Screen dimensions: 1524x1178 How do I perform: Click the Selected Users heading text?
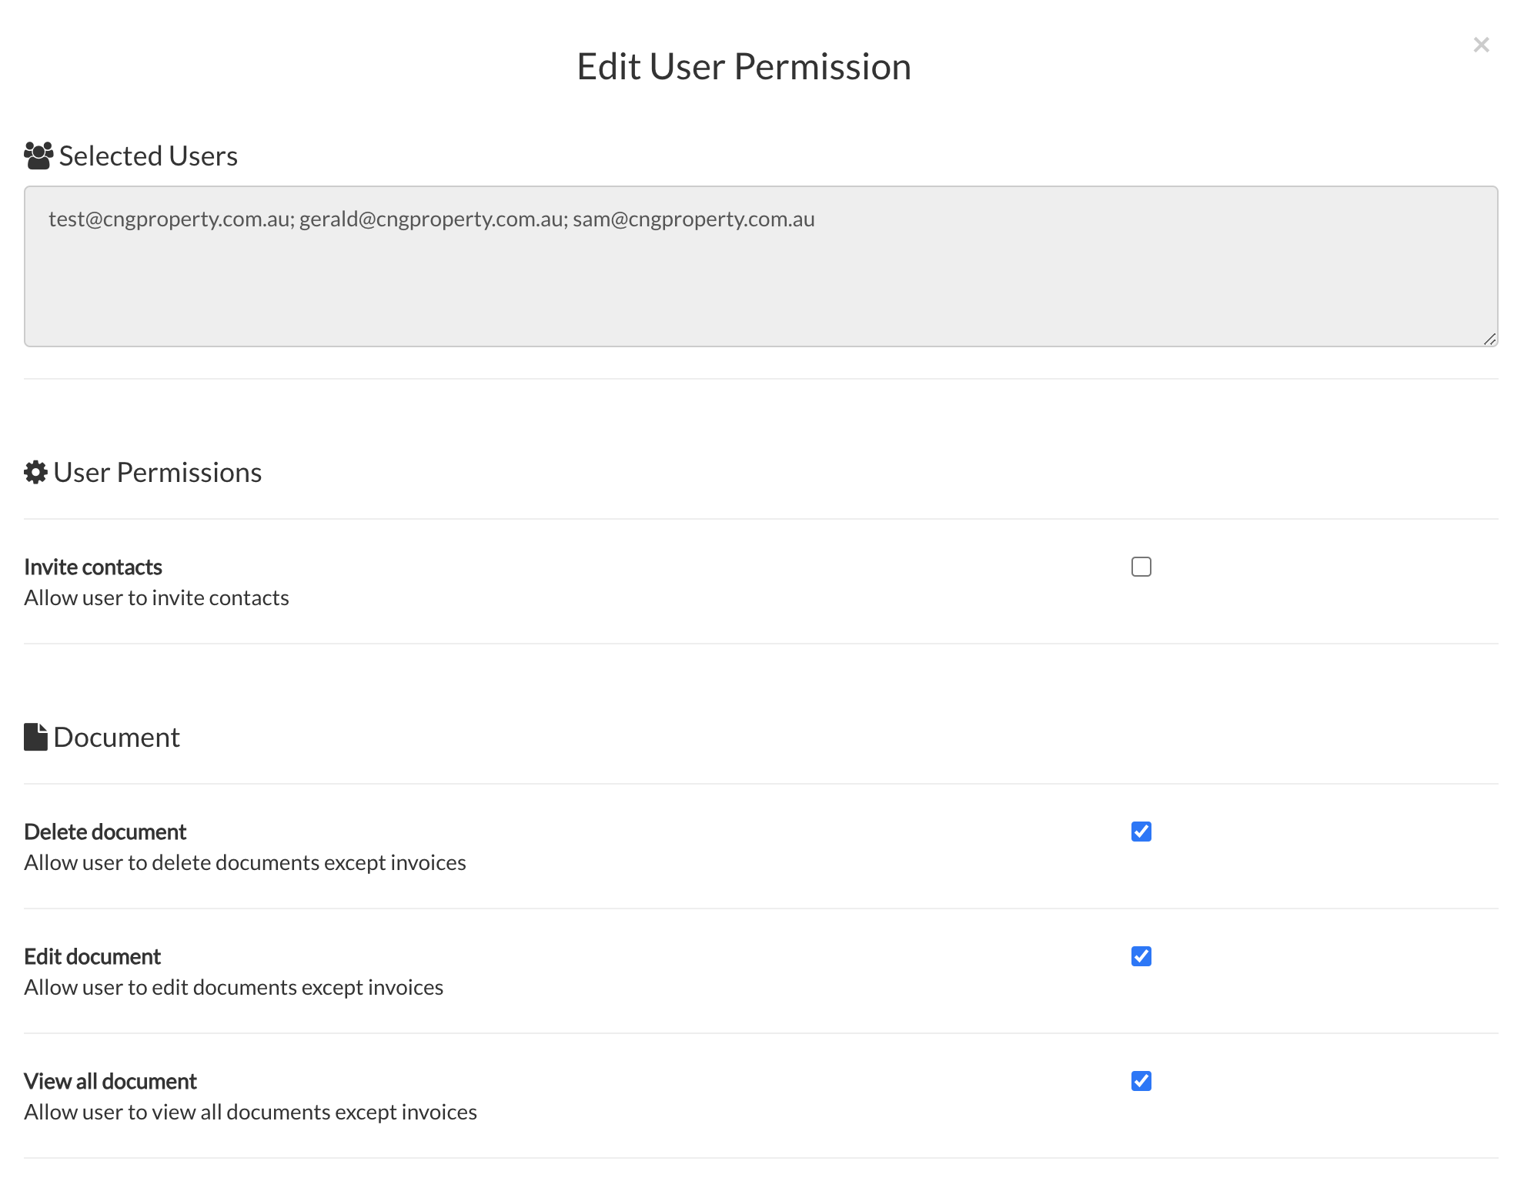pos(148,156)
